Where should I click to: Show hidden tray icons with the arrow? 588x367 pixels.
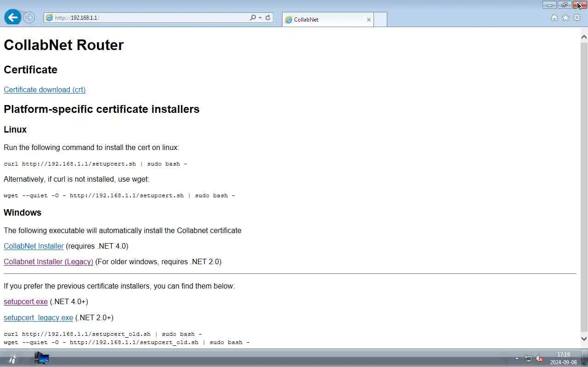pos(517,359)
